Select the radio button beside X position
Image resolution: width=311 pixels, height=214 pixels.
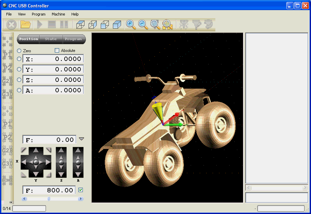coord(19,59)
